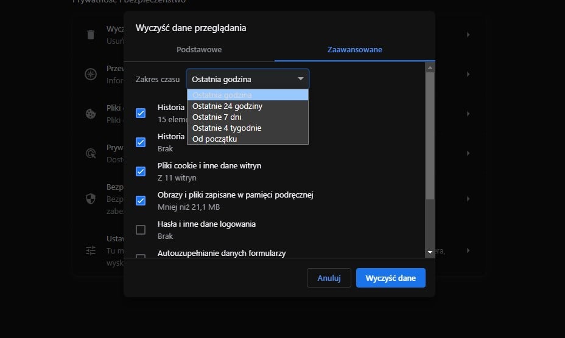Click the privacy cursor-target icon
Screen dimensions: 565x338
91,153
